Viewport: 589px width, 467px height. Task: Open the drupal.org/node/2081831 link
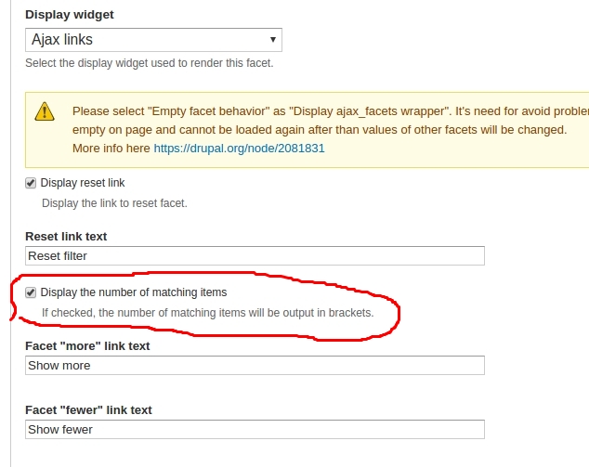239,148
